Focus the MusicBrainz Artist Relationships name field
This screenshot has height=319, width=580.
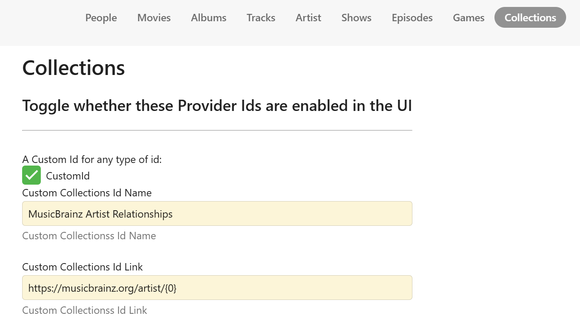point(217,214)
